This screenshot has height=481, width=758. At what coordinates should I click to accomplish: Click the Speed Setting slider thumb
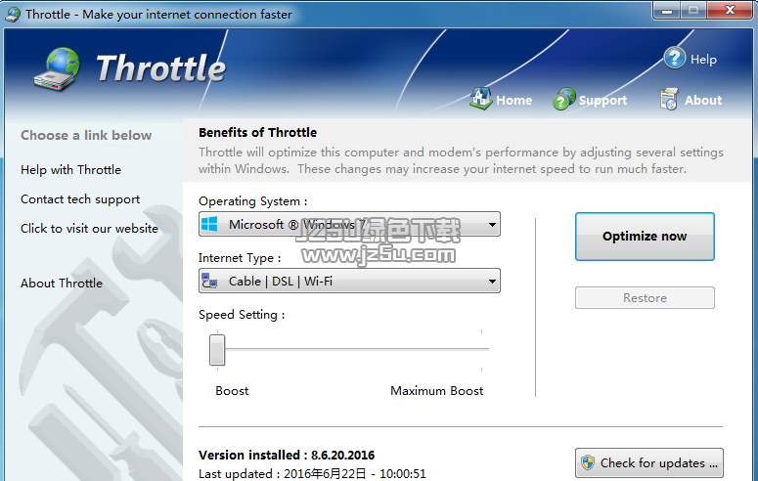(x=217, y=350)
